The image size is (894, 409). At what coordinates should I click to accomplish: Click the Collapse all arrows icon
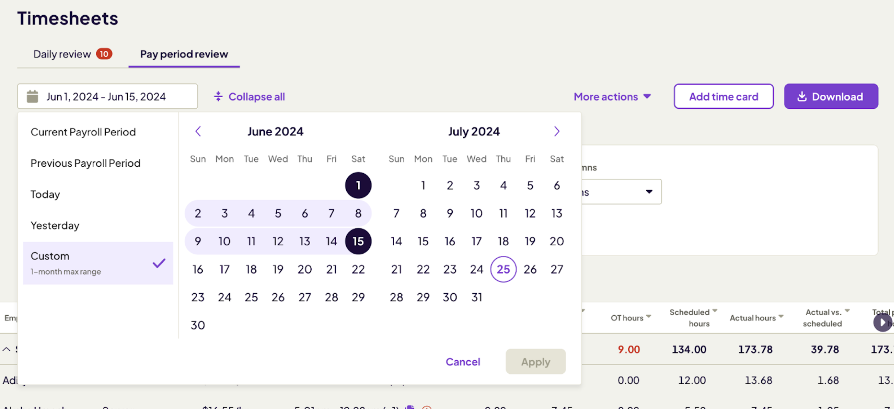point(218,96)
